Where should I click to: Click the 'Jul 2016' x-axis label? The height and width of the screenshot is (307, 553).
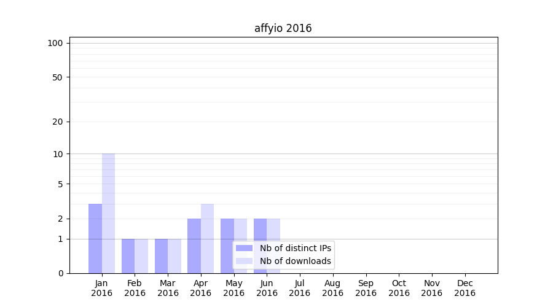click(x=300, y=288)
